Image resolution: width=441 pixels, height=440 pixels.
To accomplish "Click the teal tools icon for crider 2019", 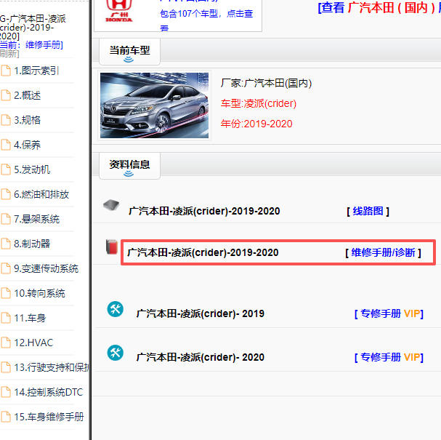I will [x=116, y=309].
